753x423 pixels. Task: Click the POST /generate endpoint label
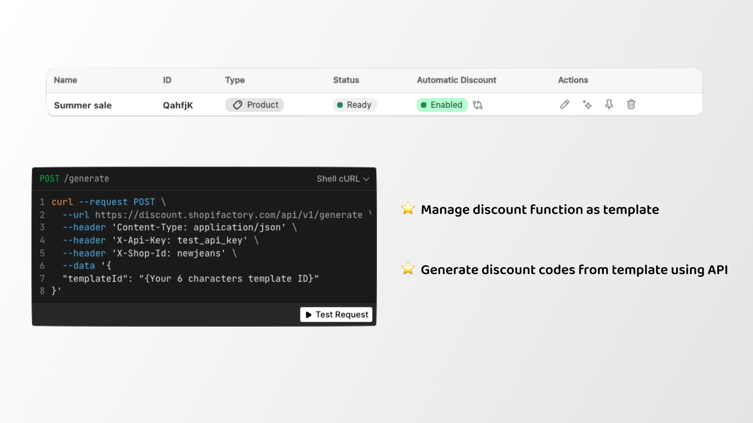point(74,179)
